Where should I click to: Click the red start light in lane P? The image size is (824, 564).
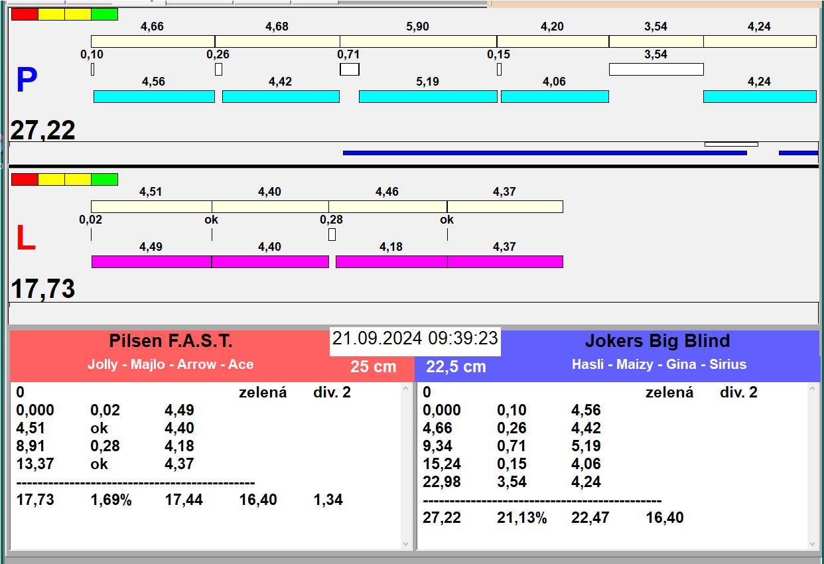tap(25, 14)
